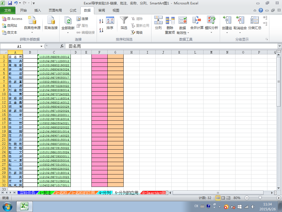Switch to the 插入 ribbon tab

[37, 10]
